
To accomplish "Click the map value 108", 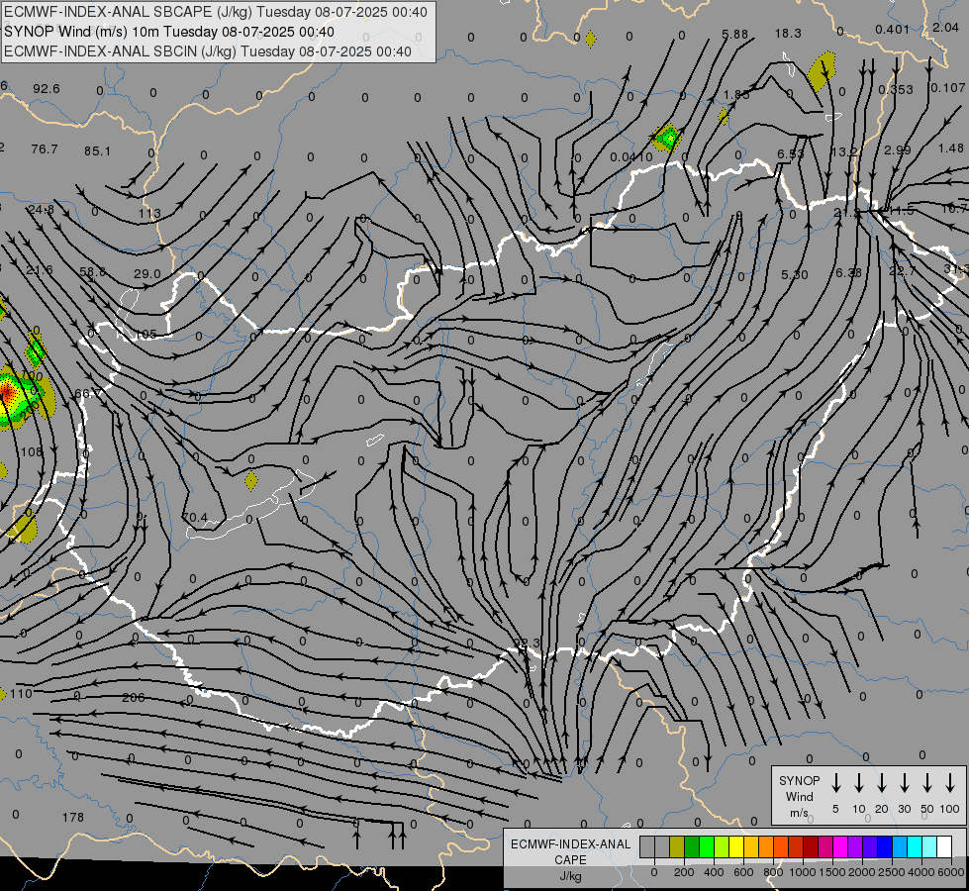I will tap(31, 452).
